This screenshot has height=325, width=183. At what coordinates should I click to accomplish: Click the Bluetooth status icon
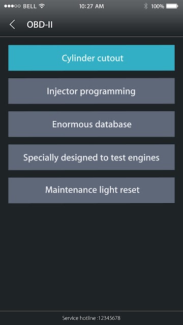coord(146,6)
